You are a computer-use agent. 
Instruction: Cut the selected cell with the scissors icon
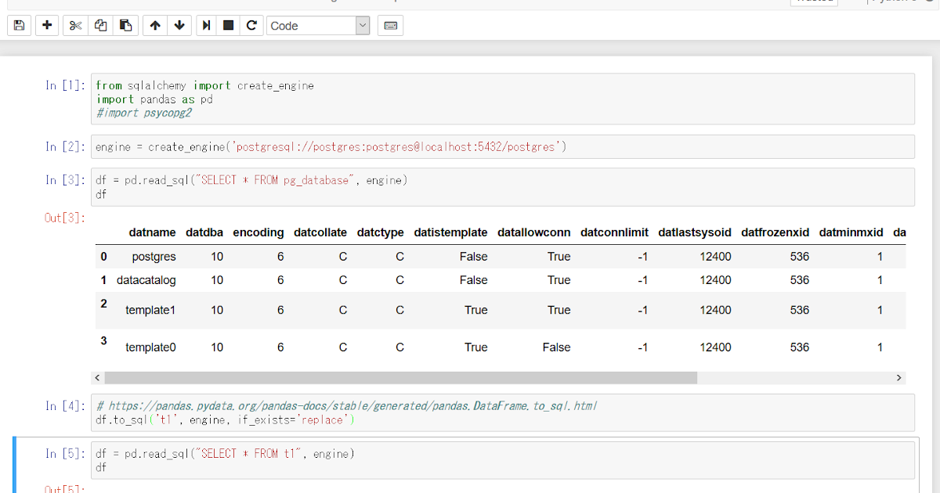pyautogui.click(x=74, y=25)
